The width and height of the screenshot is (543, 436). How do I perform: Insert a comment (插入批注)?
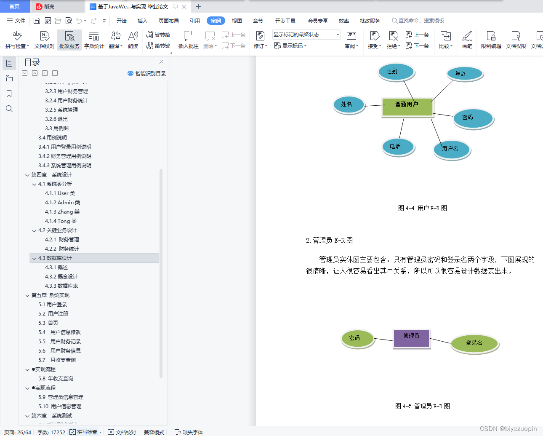(x=189, y=40)
